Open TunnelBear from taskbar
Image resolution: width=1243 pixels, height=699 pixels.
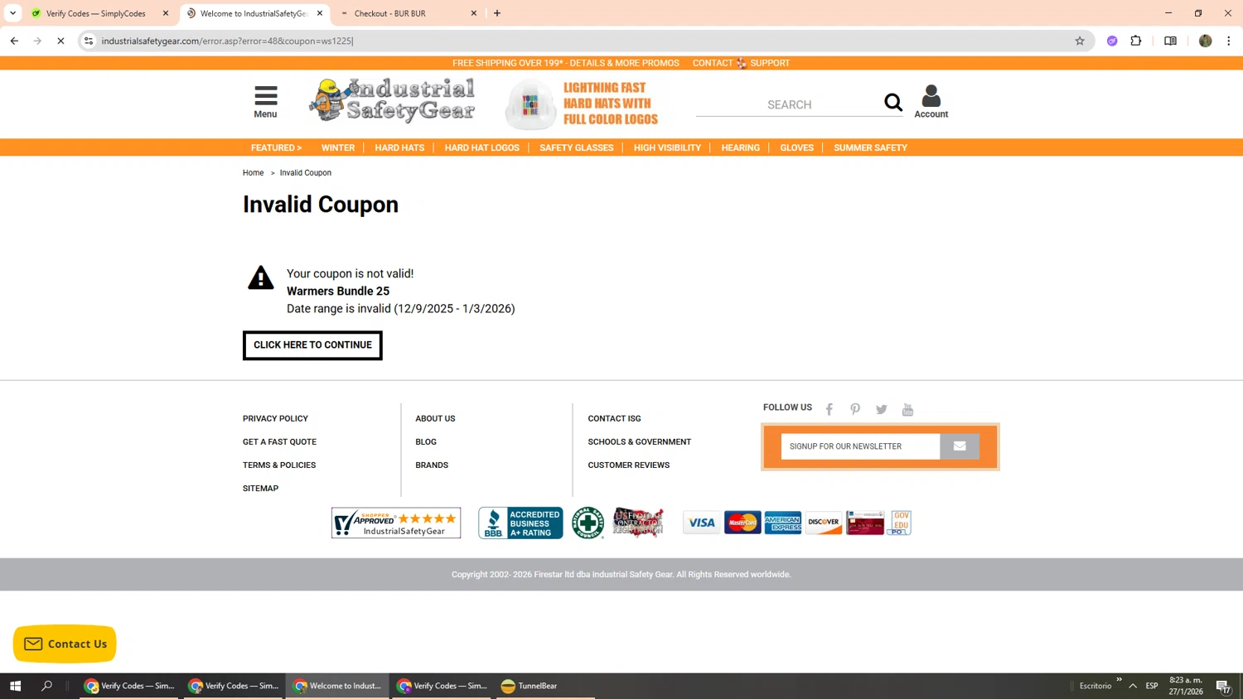[530, 686]
